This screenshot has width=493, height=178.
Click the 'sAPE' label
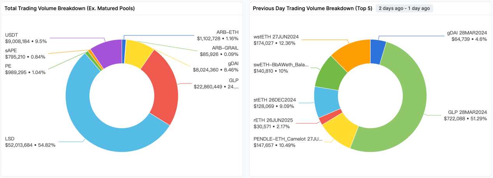(12, 51)
